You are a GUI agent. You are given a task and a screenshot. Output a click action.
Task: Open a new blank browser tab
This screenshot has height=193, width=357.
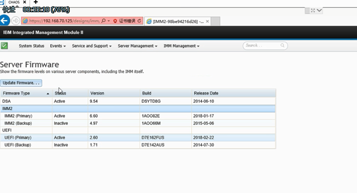tap(215, 21)
